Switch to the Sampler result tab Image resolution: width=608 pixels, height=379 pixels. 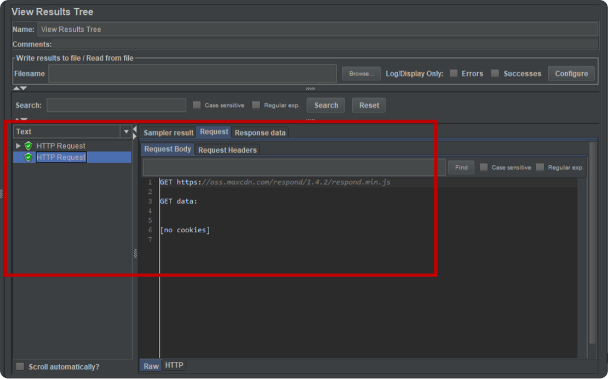point(168,133)
